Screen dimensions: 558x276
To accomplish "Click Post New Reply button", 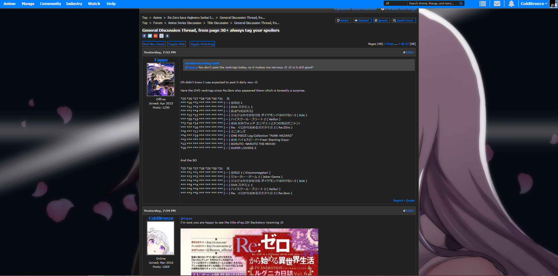I will point(154,44).
